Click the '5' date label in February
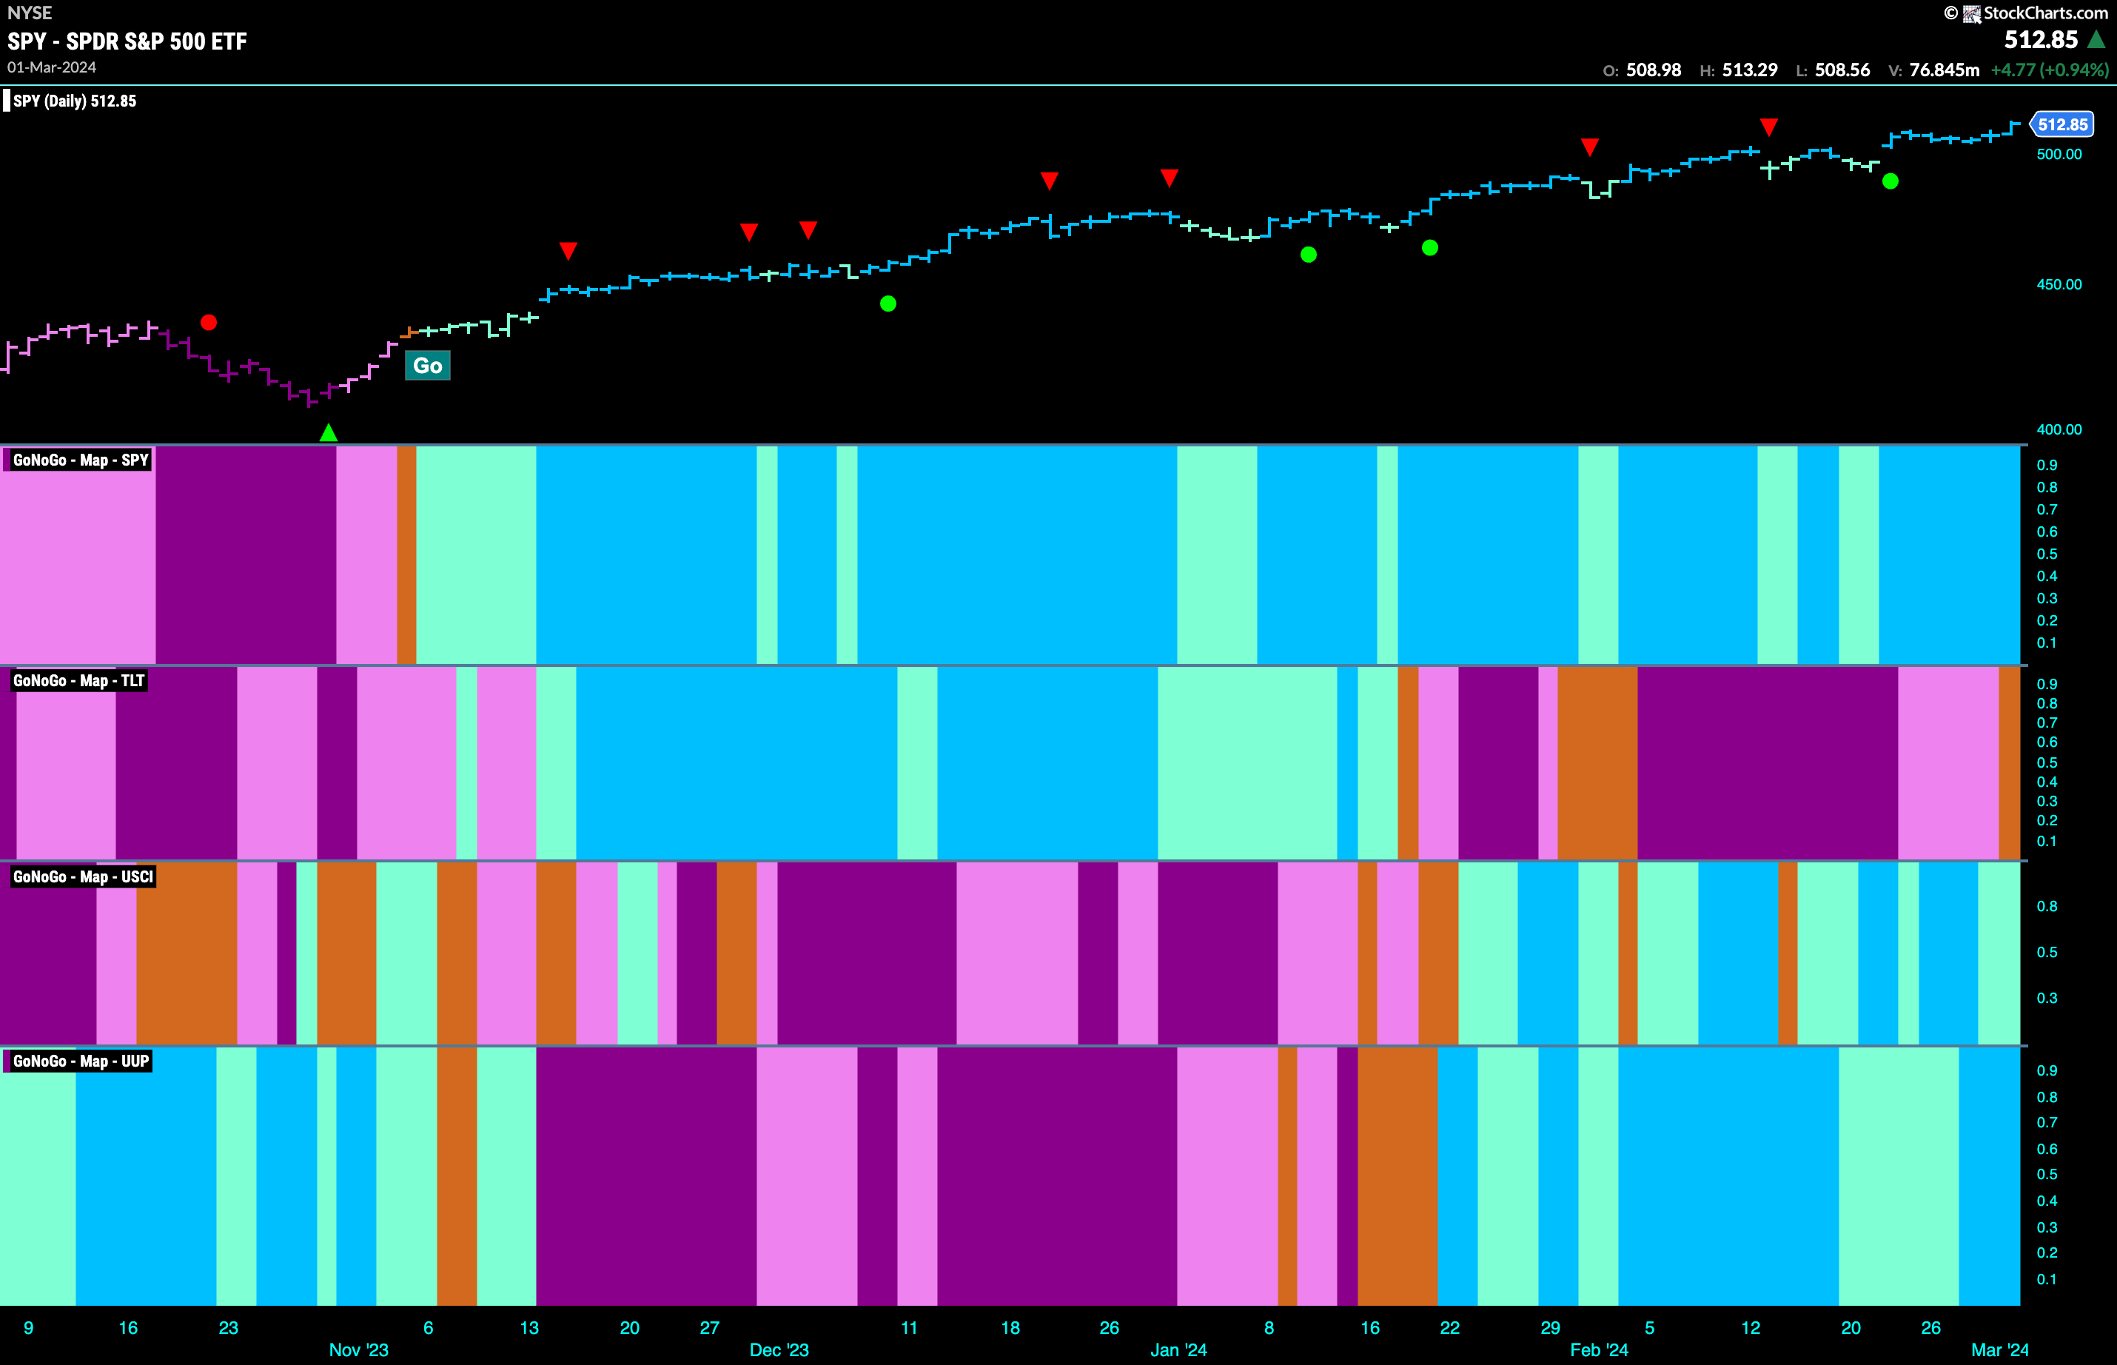This screenshot has height=1365, width=2117. coord(1649,1328)
